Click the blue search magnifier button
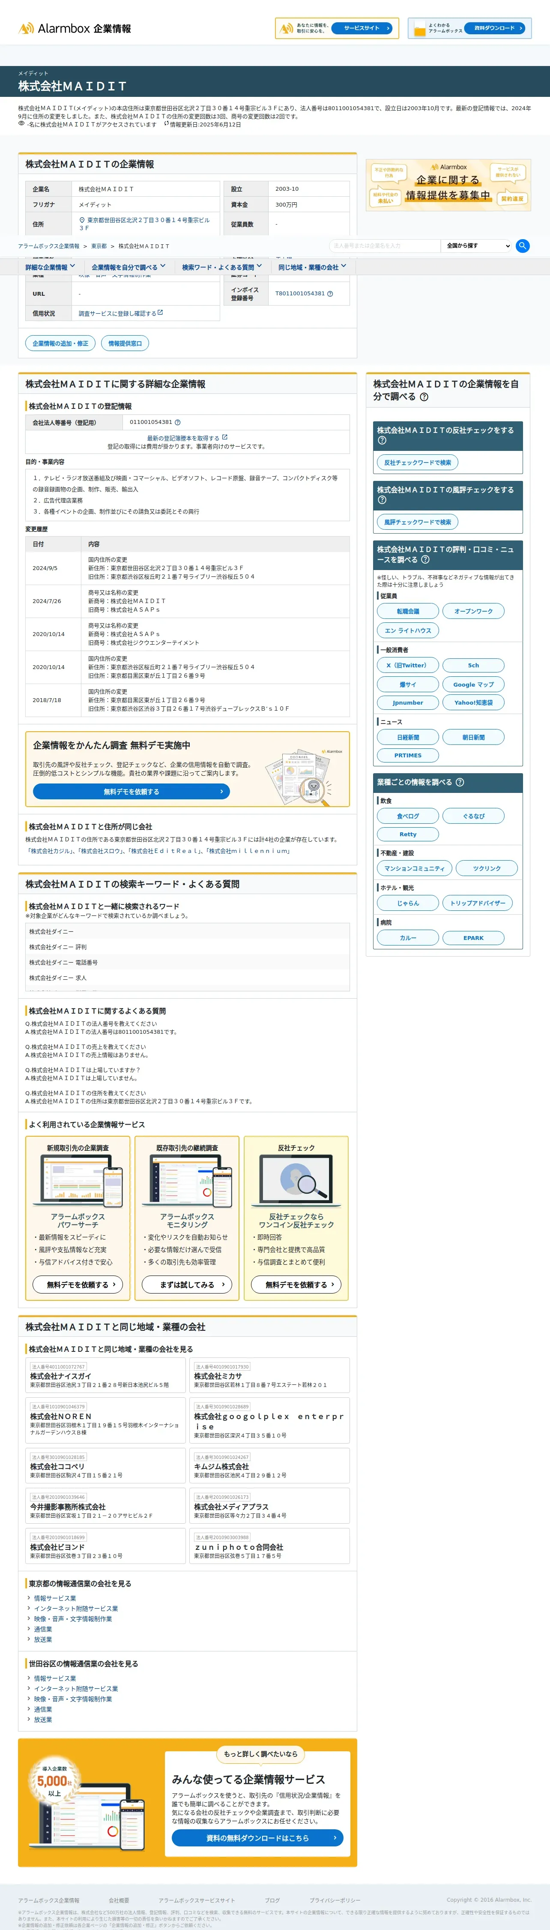The height and width of the screenshot is (1930, 550). (x=523, y=246)
